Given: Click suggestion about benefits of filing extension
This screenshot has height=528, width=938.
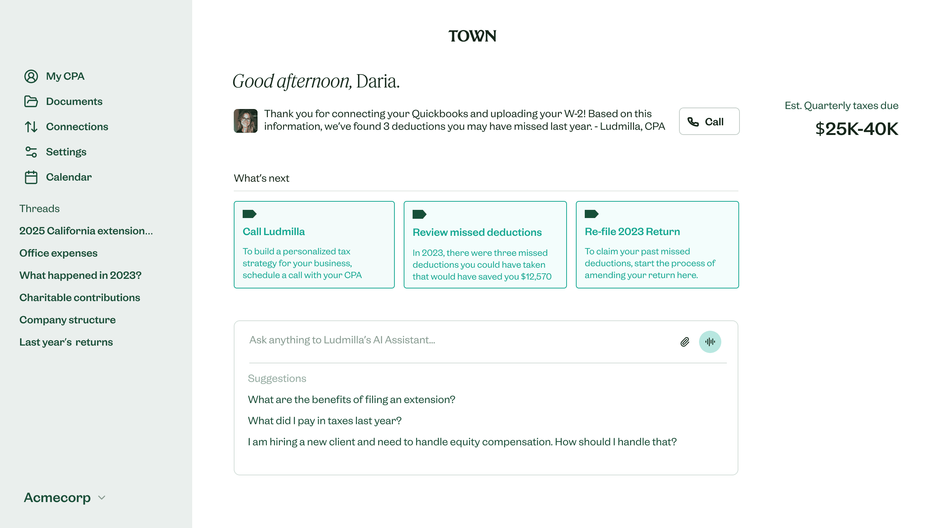Looking at the screenshot, I should 351,400.
